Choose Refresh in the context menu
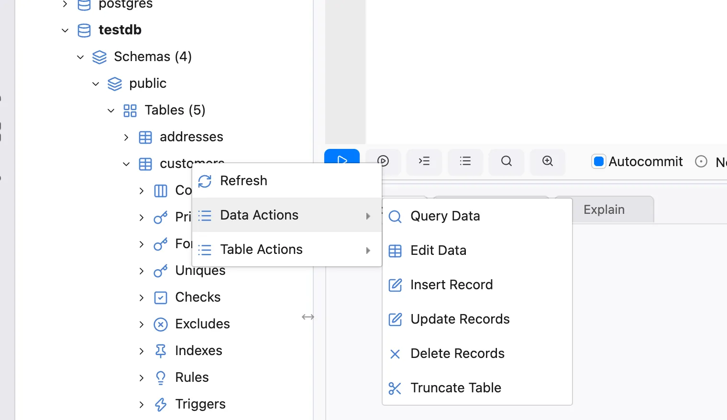This screenshot has height=420, width=727. point(287,181)
